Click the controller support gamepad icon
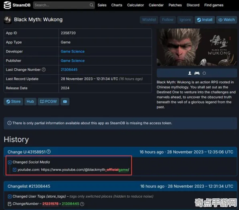The image size is (239, 210). pos(197,73)
